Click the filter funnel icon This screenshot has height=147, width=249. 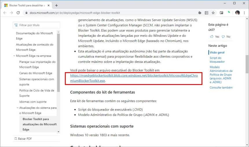(16, 25)
